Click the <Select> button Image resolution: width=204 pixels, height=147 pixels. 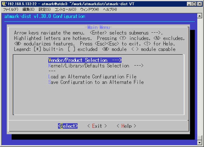(68, 126)
